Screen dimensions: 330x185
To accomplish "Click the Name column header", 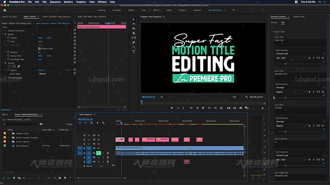I will (x=10, y=129).
